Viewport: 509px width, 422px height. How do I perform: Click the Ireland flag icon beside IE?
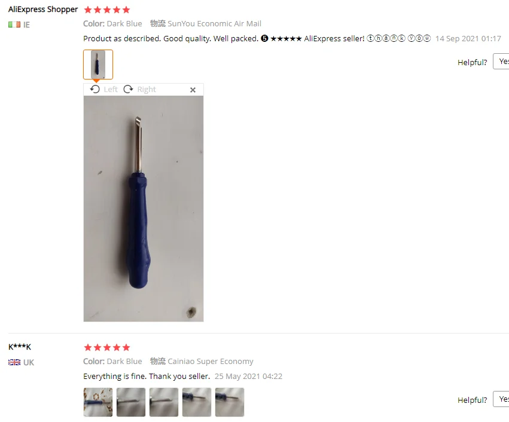pyautogui.click(x=14, y=25)
